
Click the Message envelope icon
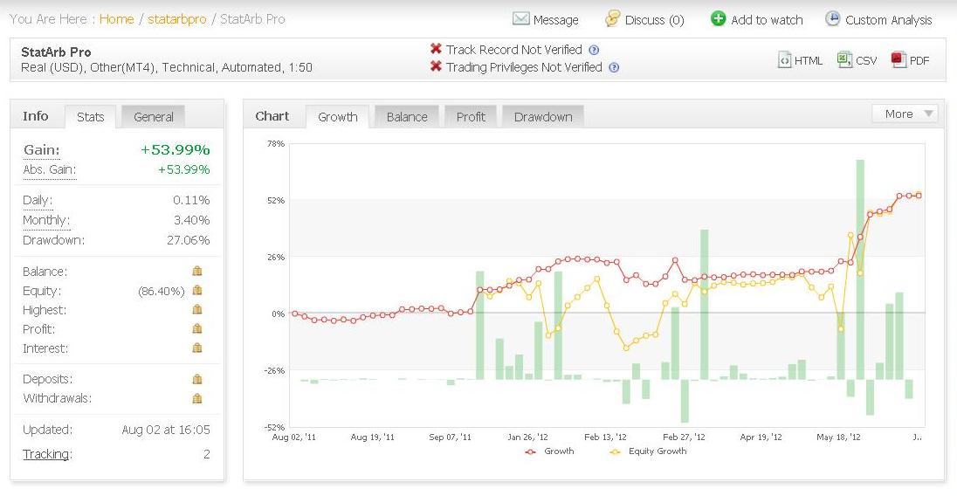point(520,19)
